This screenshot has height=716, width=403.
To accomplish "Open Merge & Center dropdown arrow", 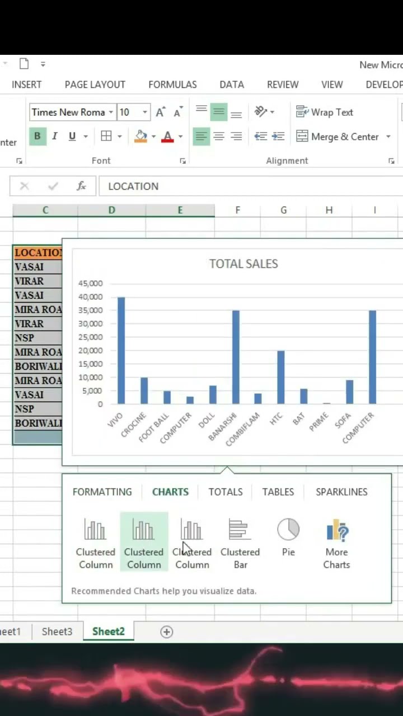I will tap(388, 136).
